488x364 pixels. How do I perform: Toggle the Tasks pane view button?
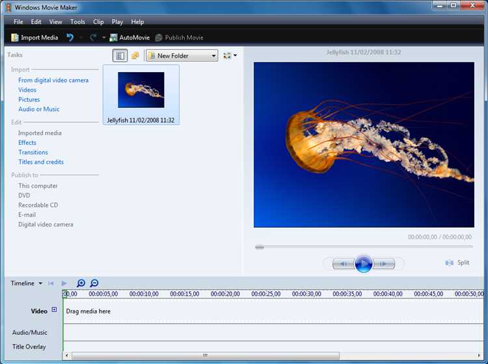[x=120, y=56]
